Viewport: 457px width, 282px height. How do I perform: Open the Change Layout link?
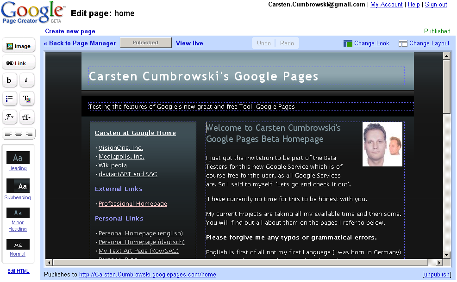(429, 43)
